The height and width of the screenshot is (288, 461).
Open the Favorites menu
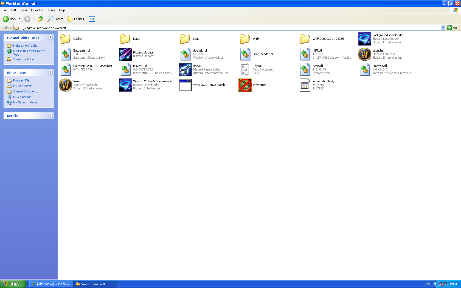click(x=37, y=10)
